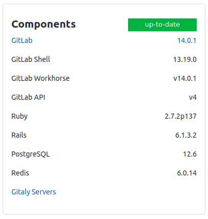Click the 6.1.3.2 Rails version
208x219 pixels.
pyautogui.click(x=186, y=135)
